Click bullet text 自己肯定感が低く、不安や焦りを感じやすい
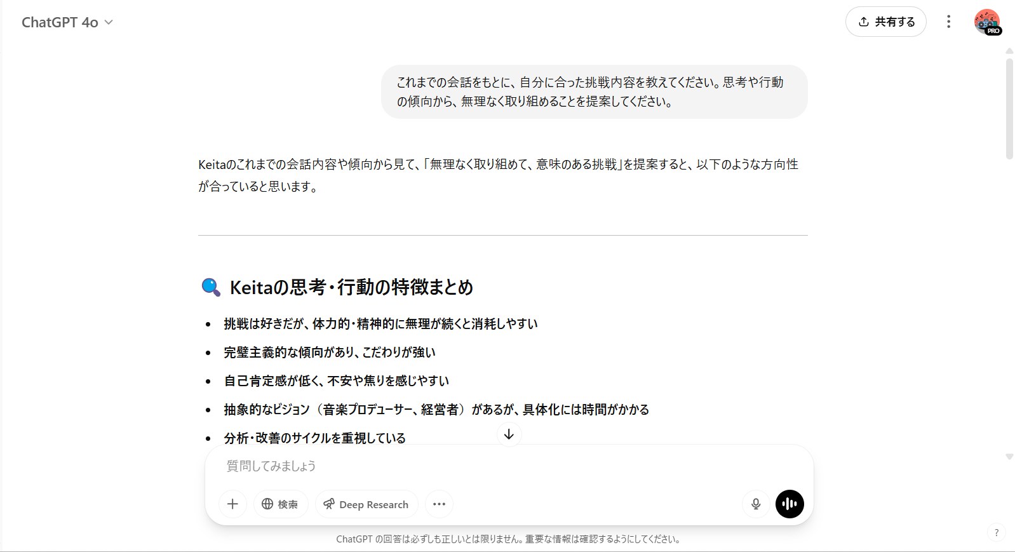Screen dimensions: 1015x552 click(336, 380)
